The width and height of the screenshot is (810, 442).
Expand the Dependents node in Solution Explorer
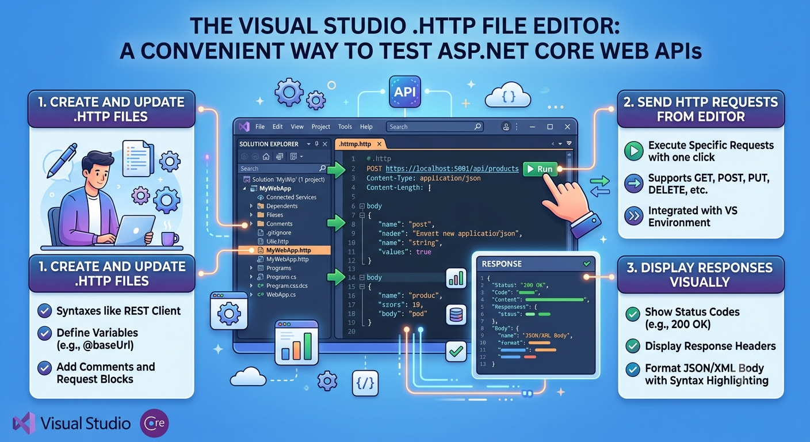click(x=251, y=206)
